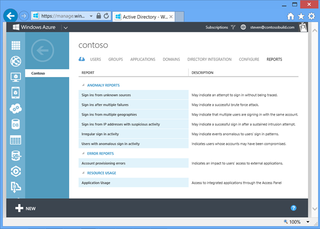Click the user account avatar badge
The image size is (320, 229).
[x=303, y=27]
